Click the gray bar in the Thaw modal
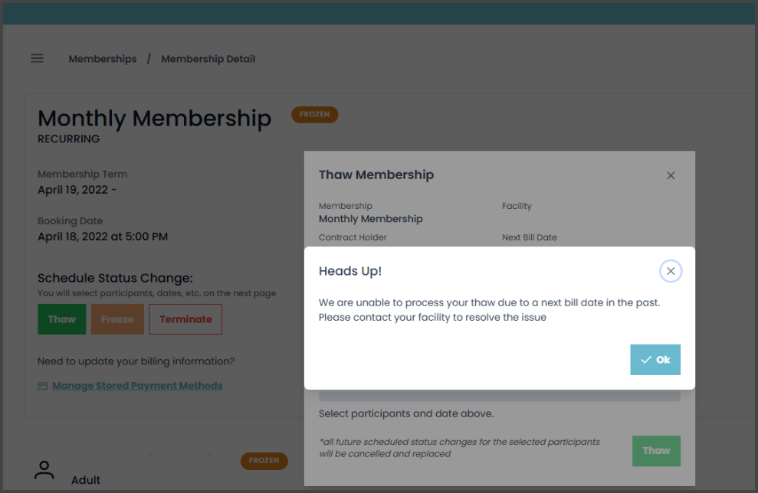This screenshot has width=758, height=493. pyautogui.click(x=499, y=397)
